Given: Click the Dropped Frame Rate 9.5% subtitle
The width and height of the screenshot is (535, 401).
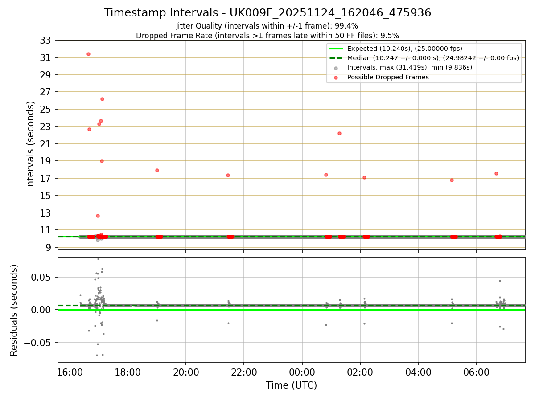Looking at the screenshot, I should pos(267,35).
